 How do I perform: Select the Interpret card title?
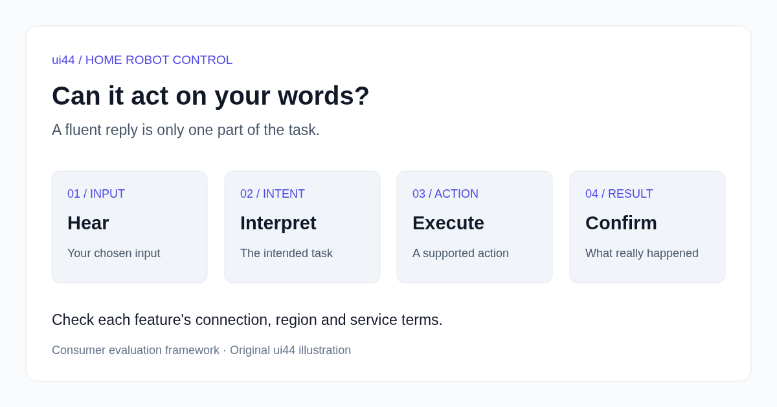pos(278,223)
